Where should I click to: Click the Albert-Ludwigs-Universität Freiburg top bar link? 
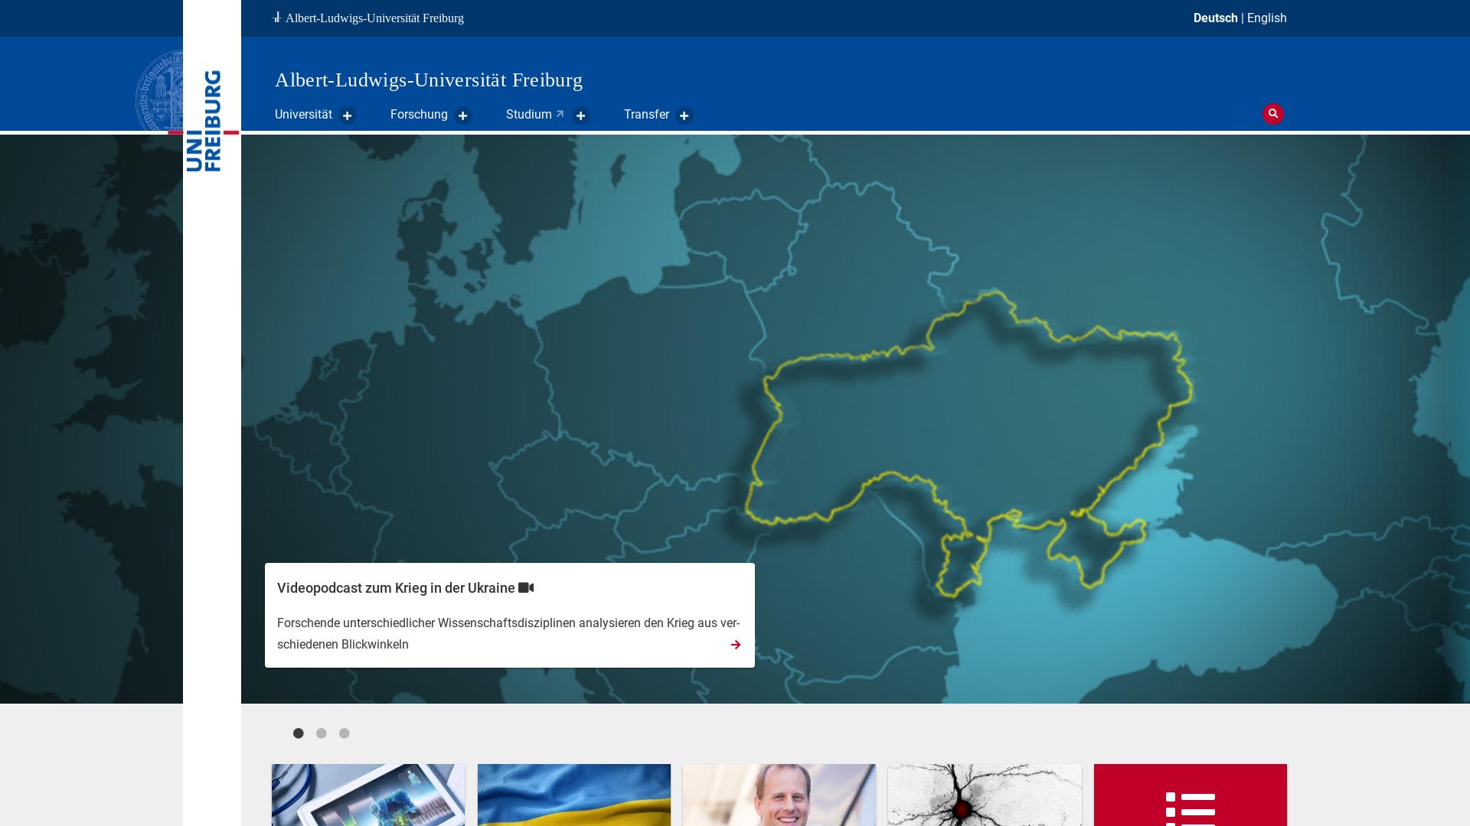tap(374, 18)
